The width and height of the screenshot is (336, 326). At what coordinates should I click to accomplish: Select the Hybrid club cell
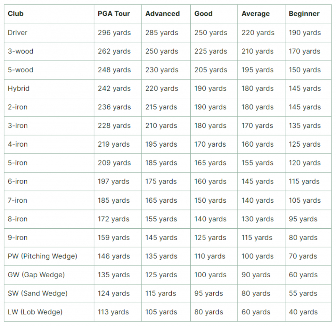pos(49,89)
